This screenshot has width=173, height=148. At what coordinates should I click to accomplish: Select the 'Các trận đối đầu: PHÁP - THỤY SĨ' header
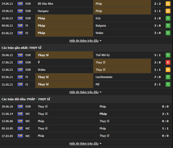click(x=26, y=99)
